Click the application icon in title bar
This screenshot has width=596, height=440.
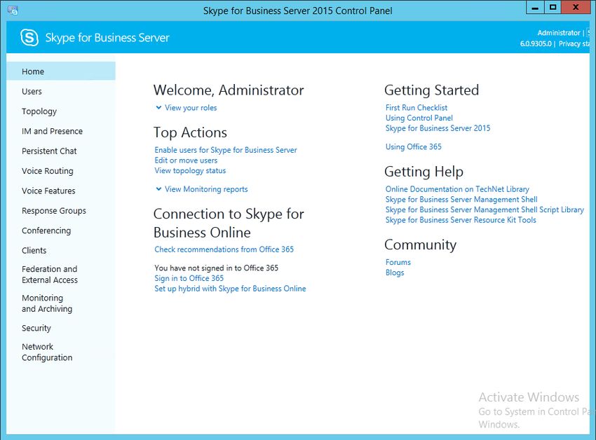coord(13,11)
